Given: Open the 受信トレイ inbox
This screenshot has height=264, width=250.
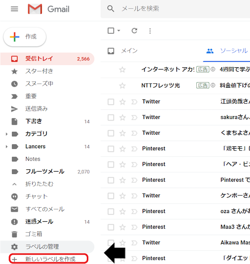Looking at the screenshot, I should tap(47, 59).
